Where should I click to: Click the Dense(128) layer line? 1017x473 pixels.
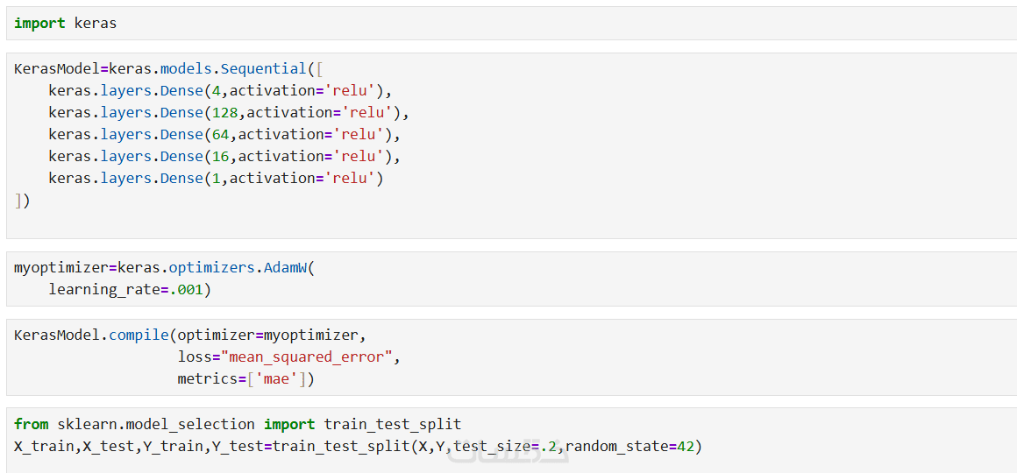(x=229, y=112)
